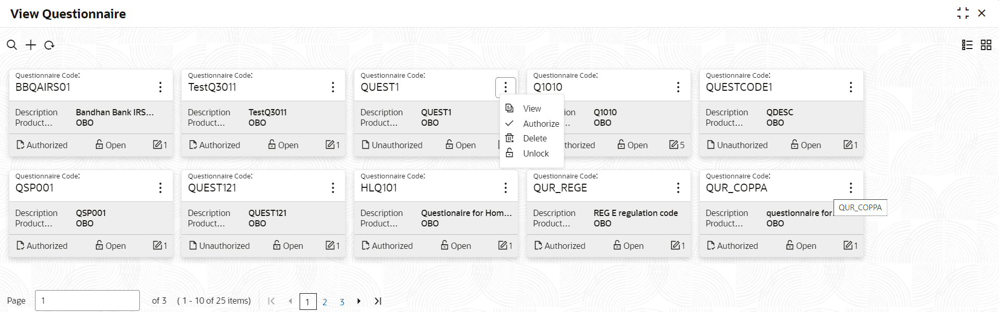Expand the kebab menu on QUR_REGE card

(678, 188)
